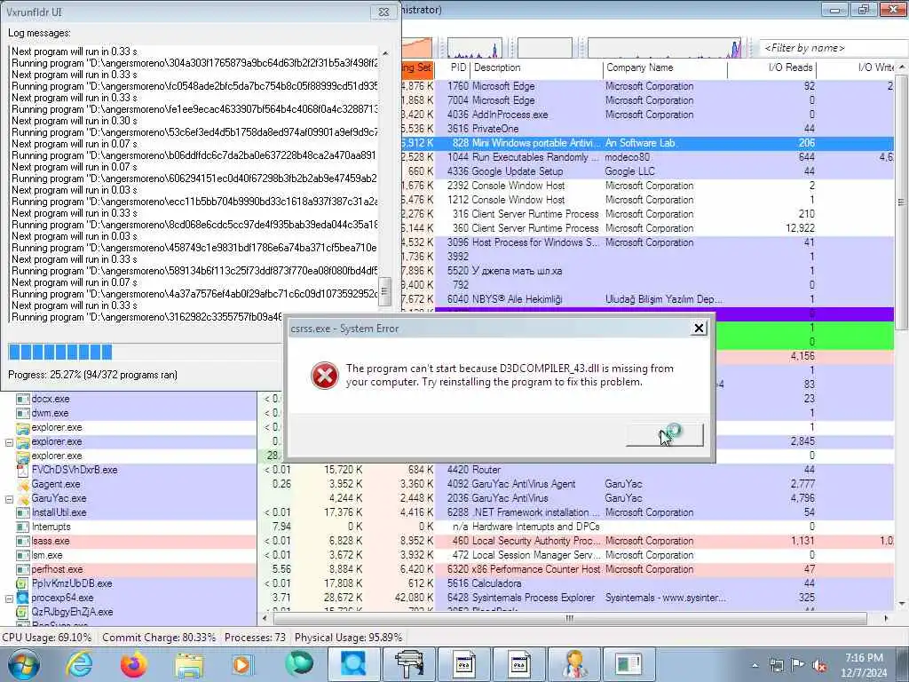Open File Explorer from the taskbar
The width and height of the screenshot is (909, 682).
click(189, 664)
